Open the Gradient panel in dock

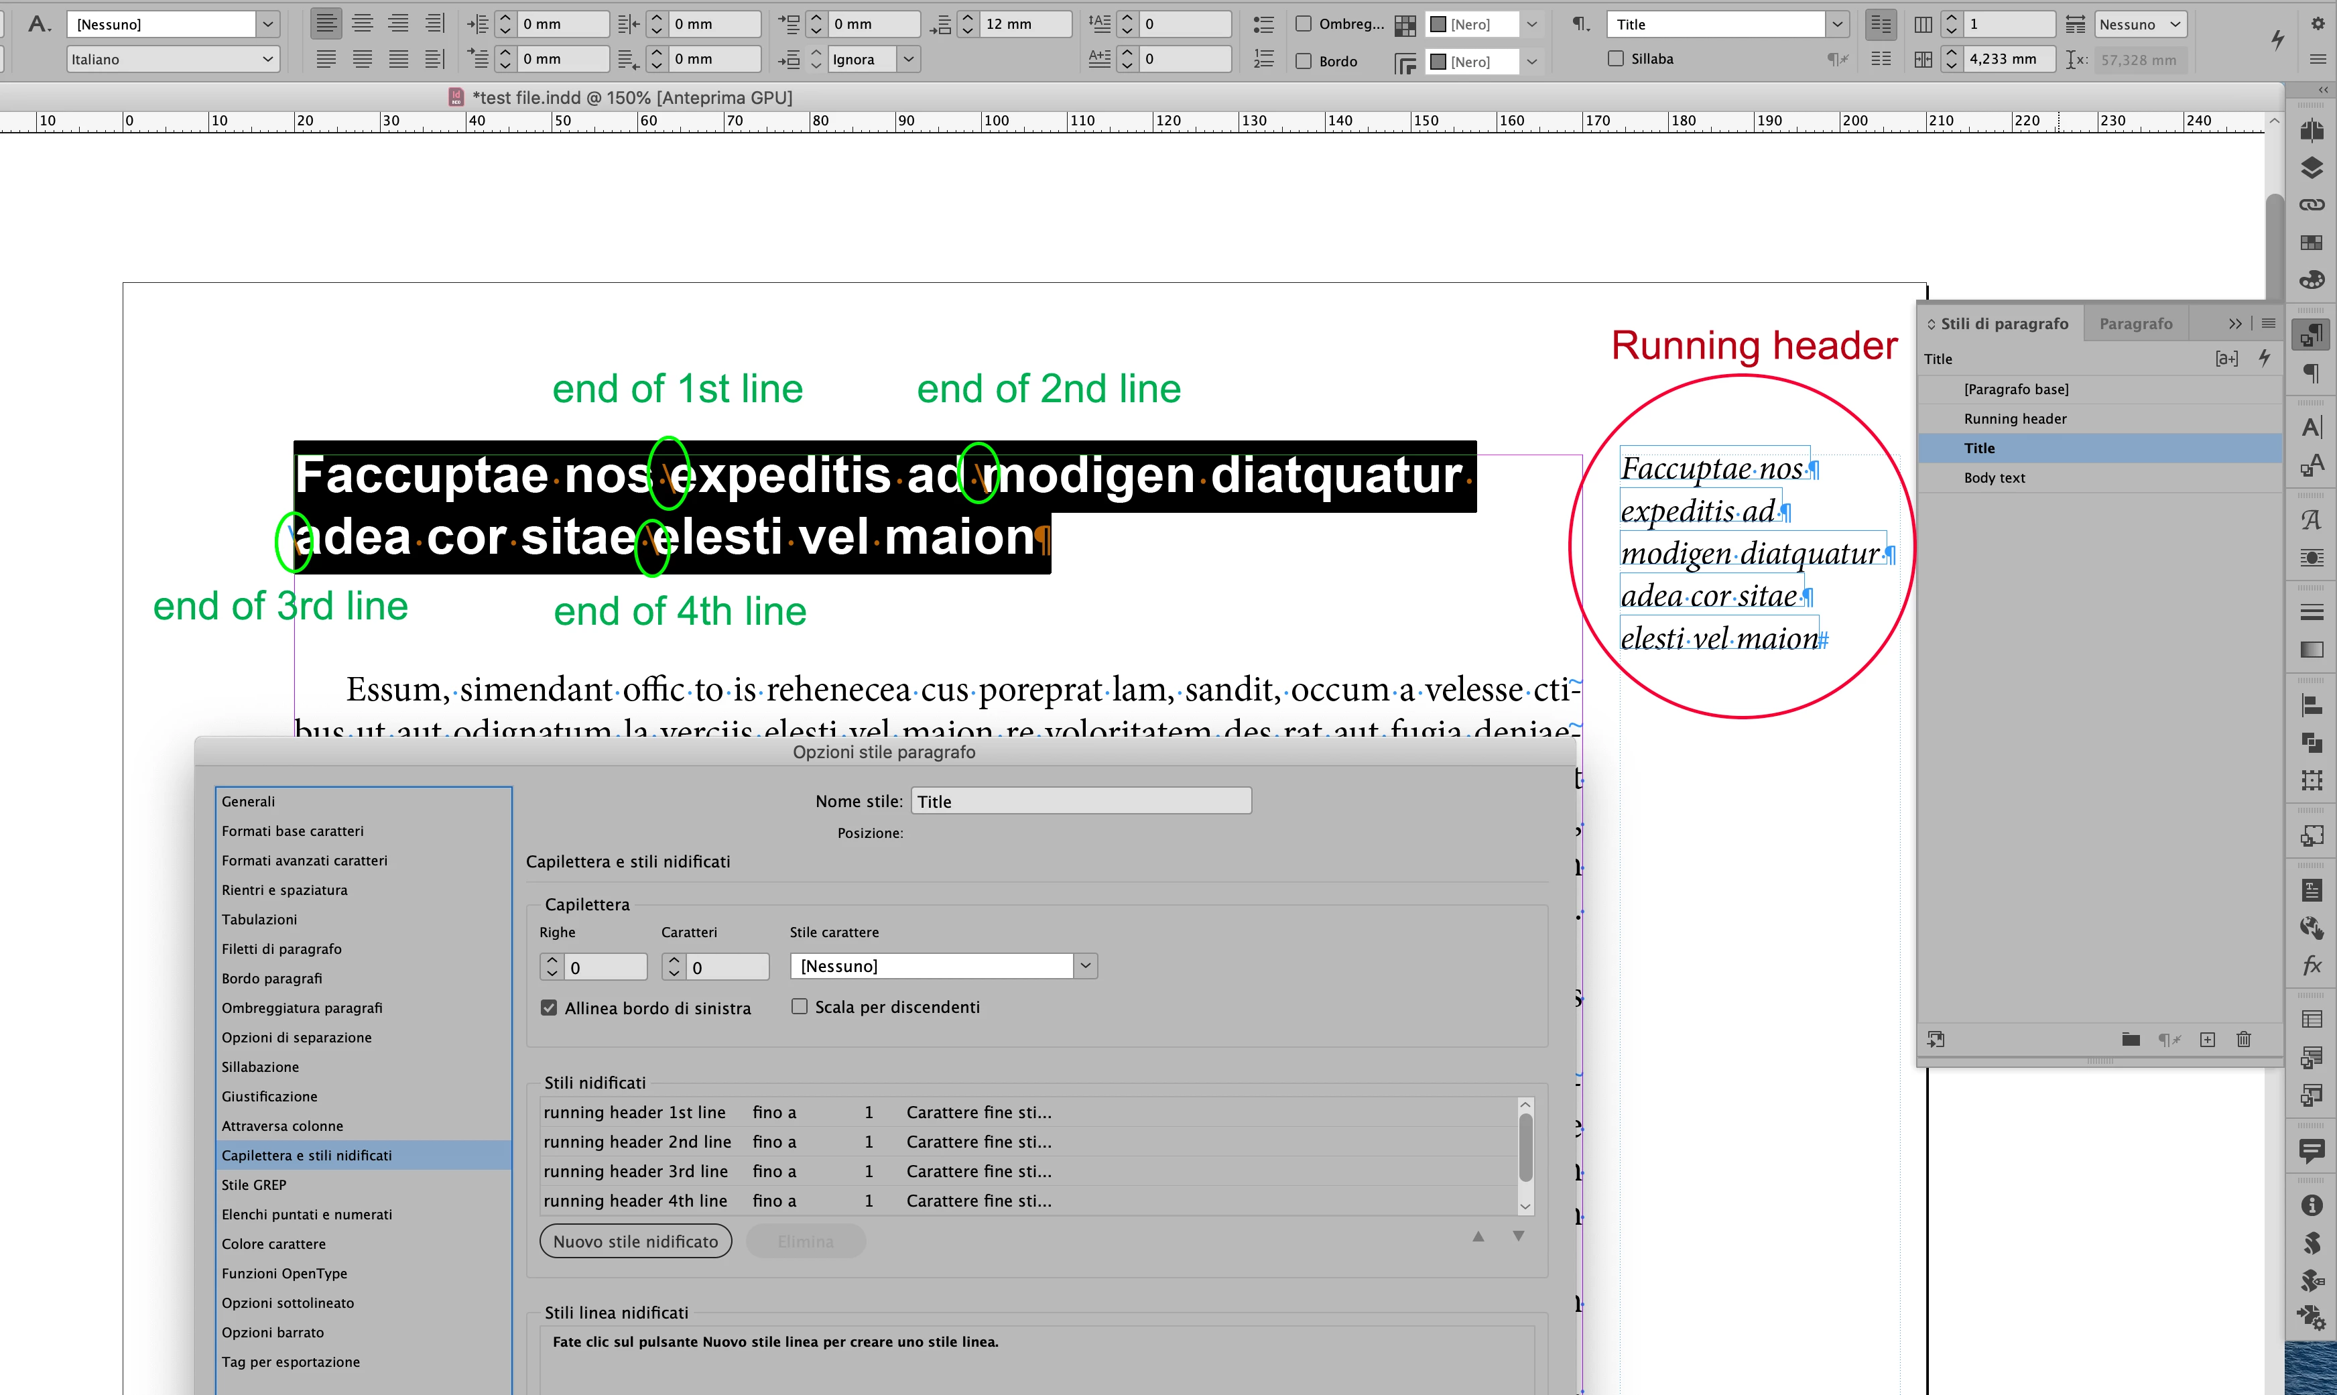click(2312, 650)
